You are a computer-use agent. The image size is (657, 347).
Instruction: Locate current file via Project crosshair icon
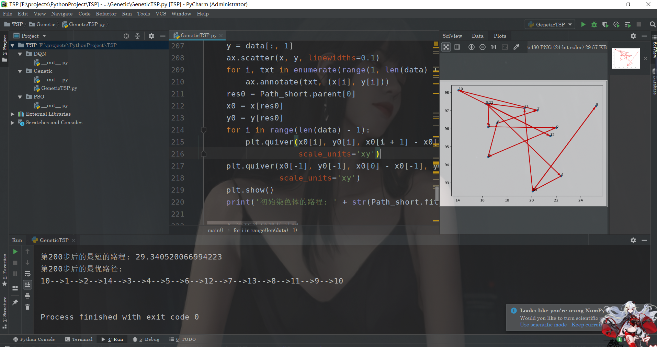point(126,36)
